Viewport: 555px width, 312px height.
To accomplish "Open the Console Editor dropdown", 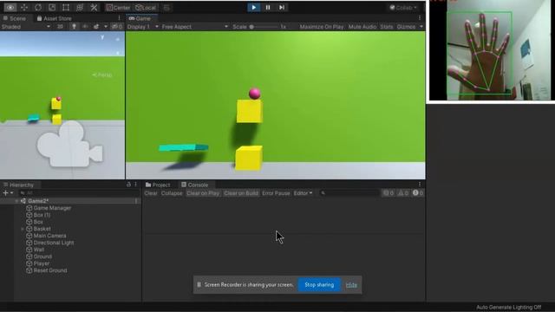I will (x=303, y=193).
